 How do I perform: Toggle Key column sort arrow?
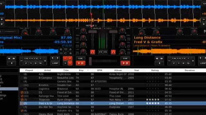pyautogui.click(x=88, y=70)
